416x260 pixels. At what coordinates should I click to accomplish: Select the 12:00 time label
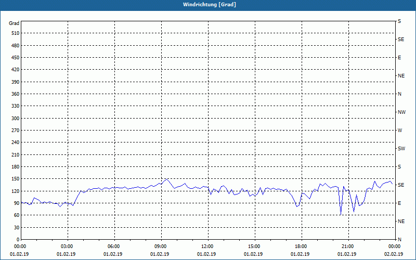pos(208,246)
